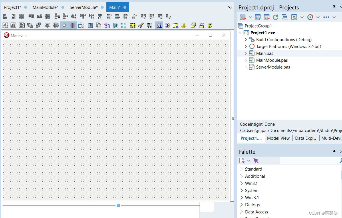The image size is (342, 218).
Task: Click the colored ring Target Platforms icon
Action: coord(310,17)
